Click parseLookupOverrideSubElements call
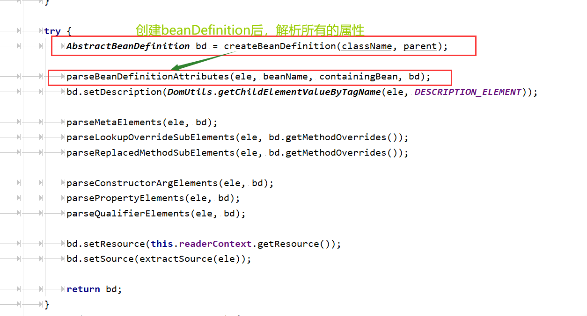 click(150, 137)
